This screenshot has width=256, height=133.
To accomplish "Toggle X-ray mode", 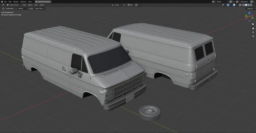I will [x=240, y=5].
